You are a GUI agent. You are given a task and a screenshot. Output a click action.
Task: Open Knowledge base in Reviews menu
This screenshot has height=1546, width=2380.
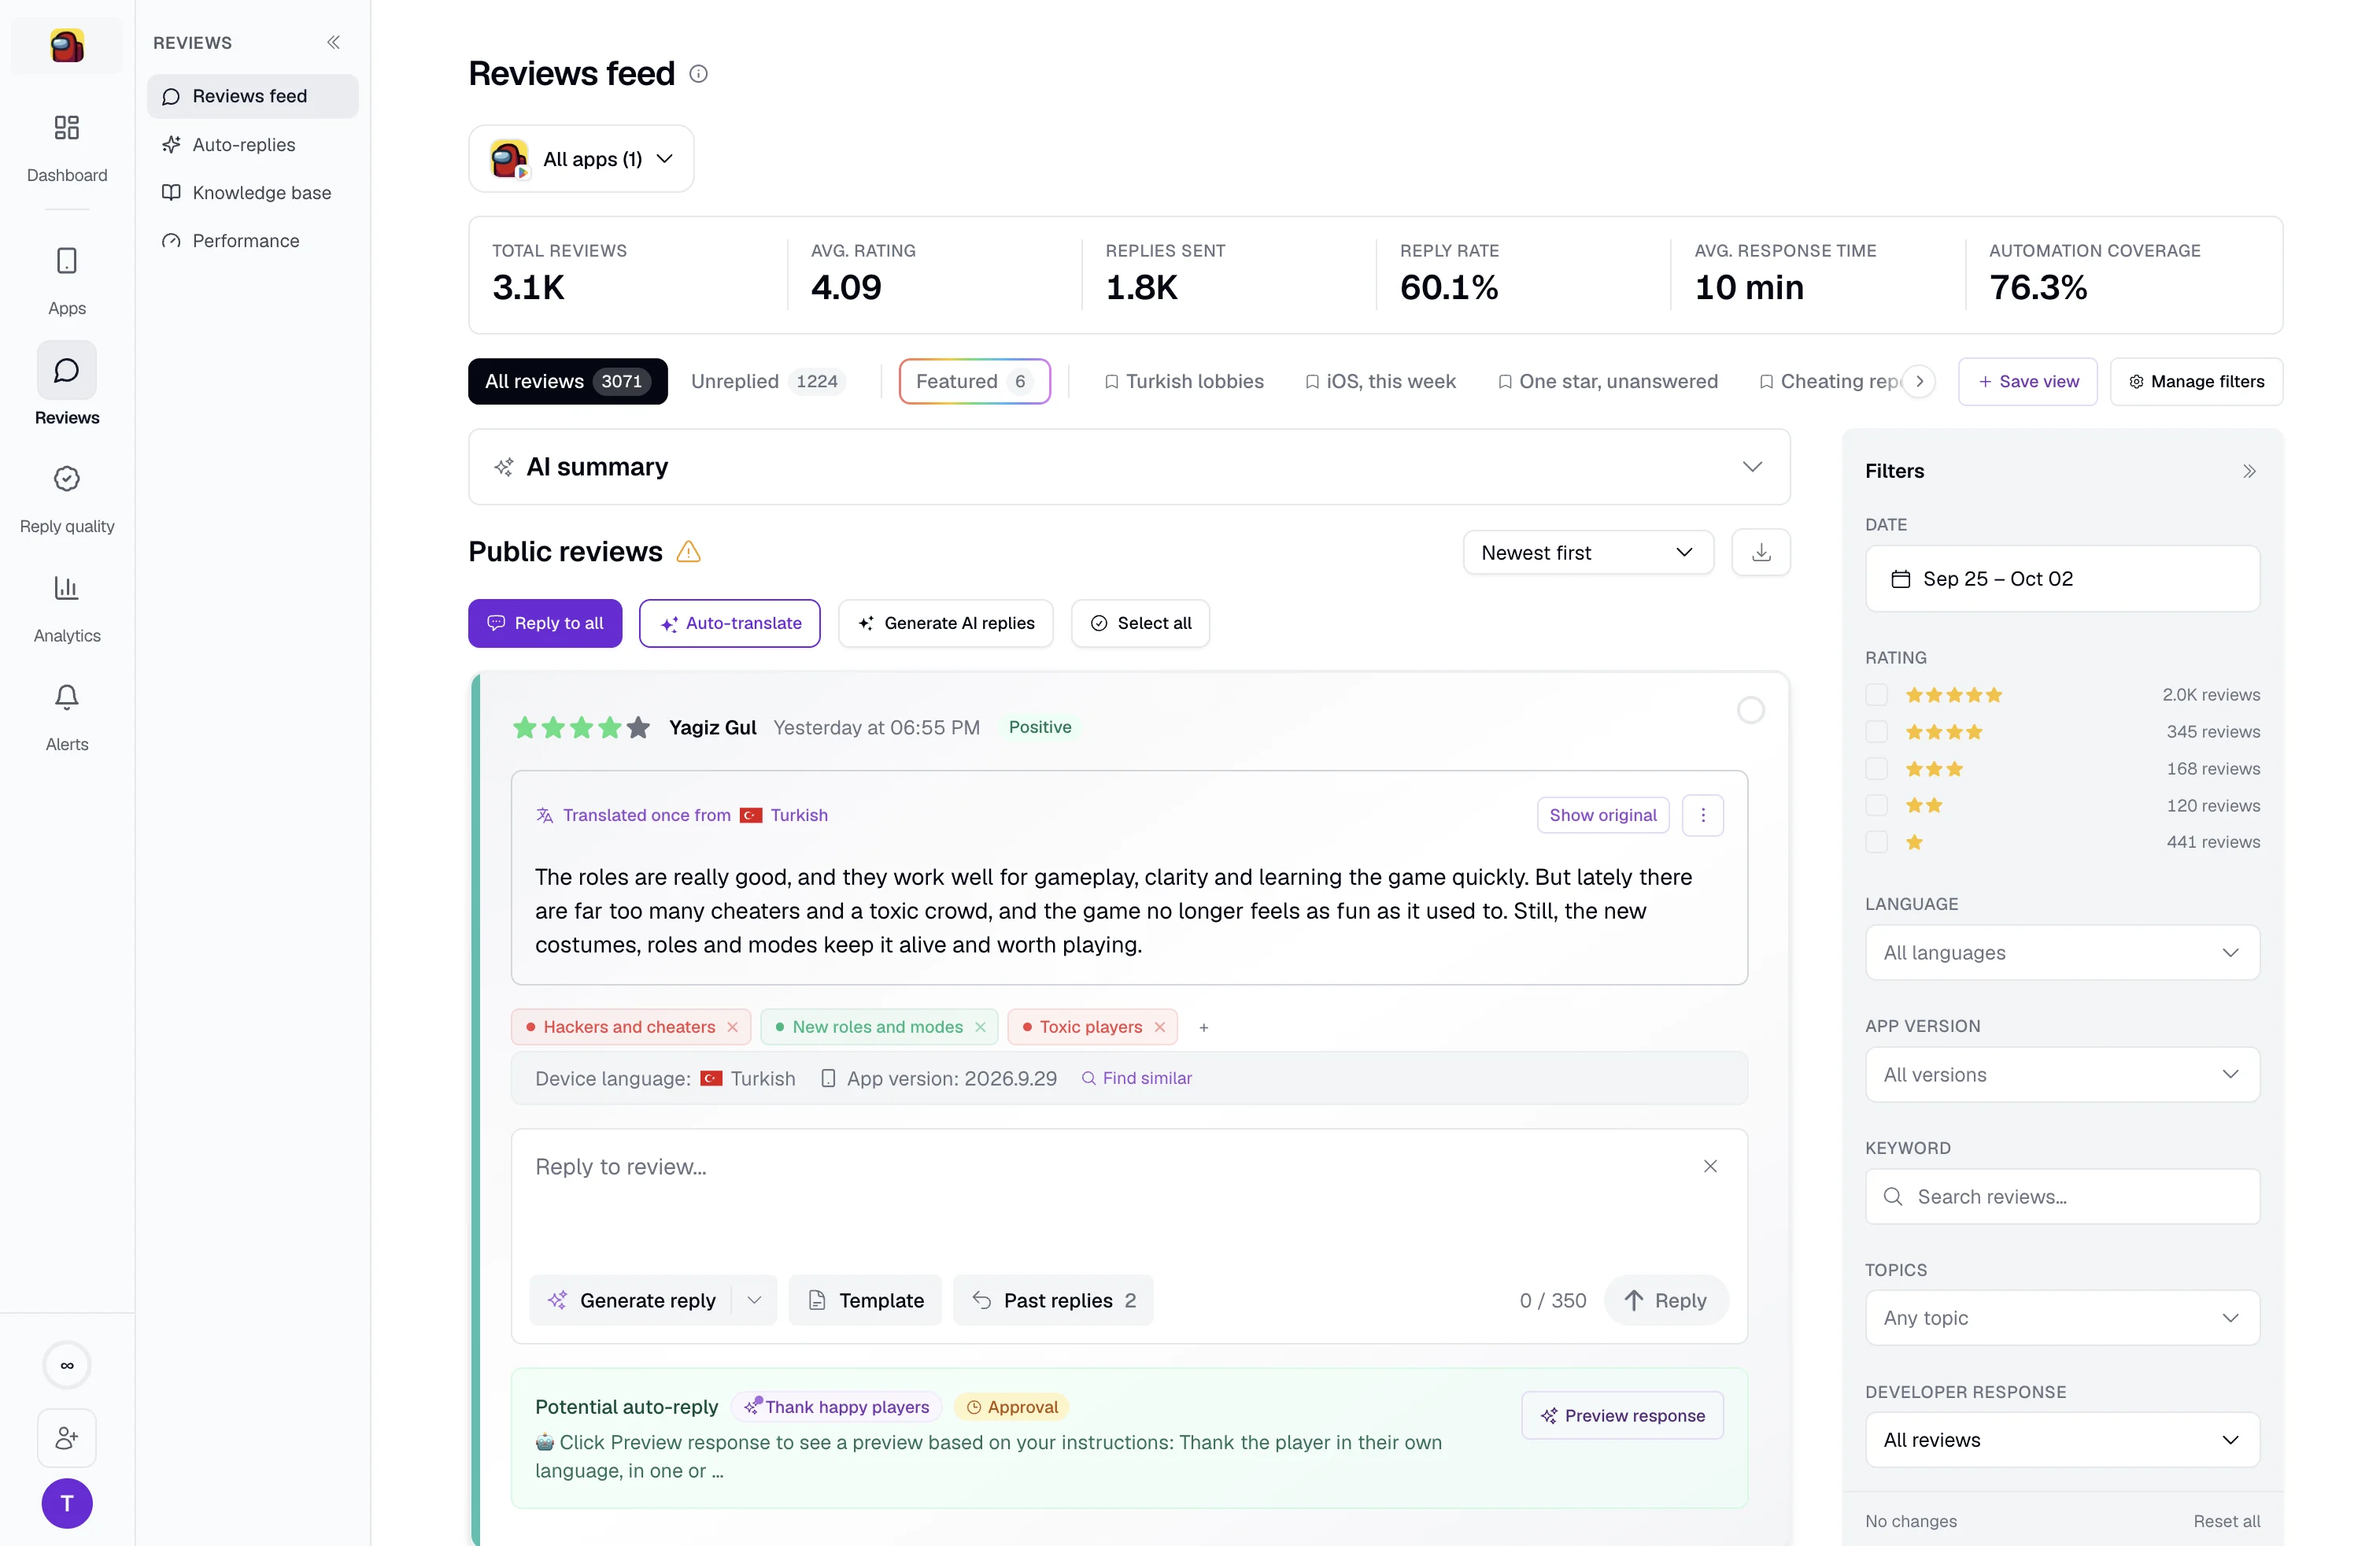point(252,192)
